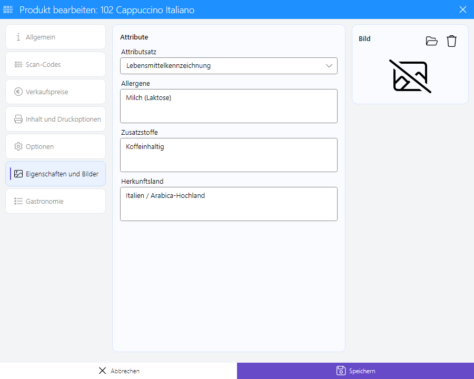The height and width of the screenshot is (379, 474).
Task: Click the printer icon for Druckoptionen
Action: click(x=18, y=119)
